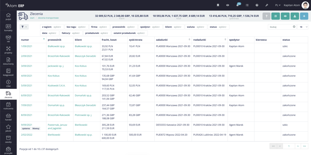Select the zlecenia sidebar module

(8, 95)
